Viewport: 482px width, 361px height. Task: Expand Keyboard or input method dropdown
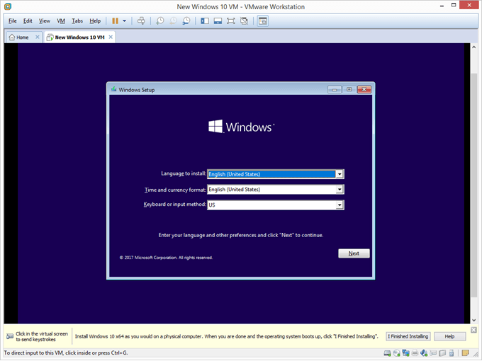tap(340, 205)
